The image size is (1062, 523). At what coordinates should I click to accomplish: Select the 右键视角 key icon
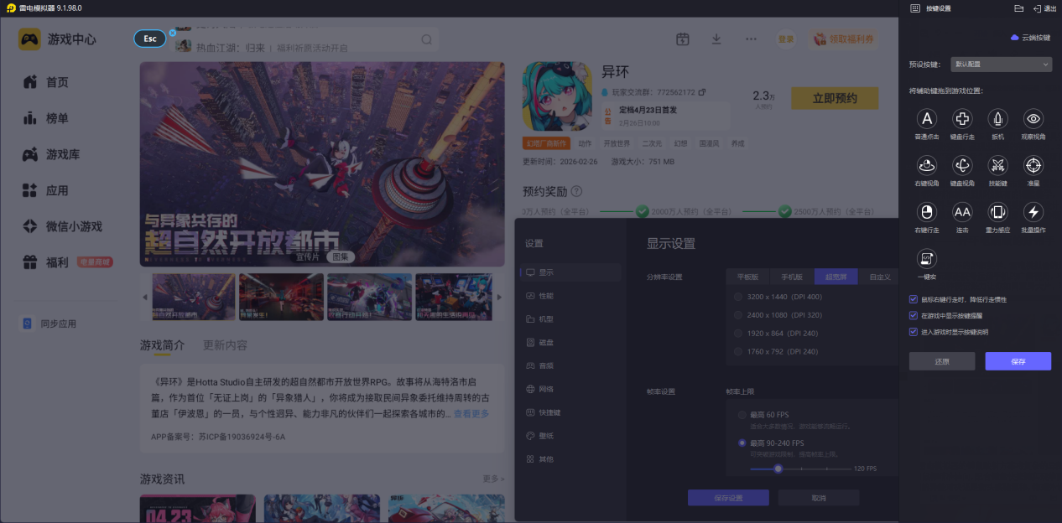pos(926,165)
